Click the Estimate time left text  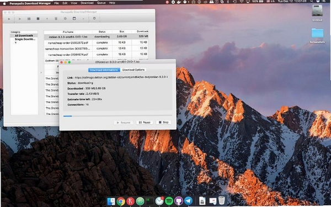point(84,99)
